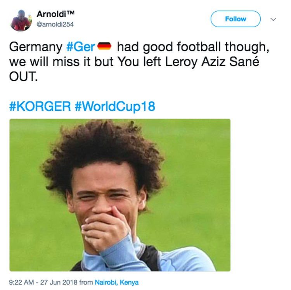
Task: Click the word 'OUT.' in the tweet
Action: click(23, 77)
